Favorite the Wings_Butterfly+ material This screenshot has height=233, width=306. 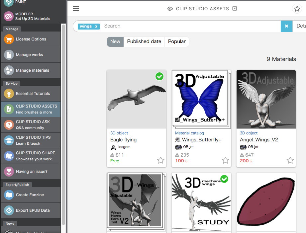point(225,160)
